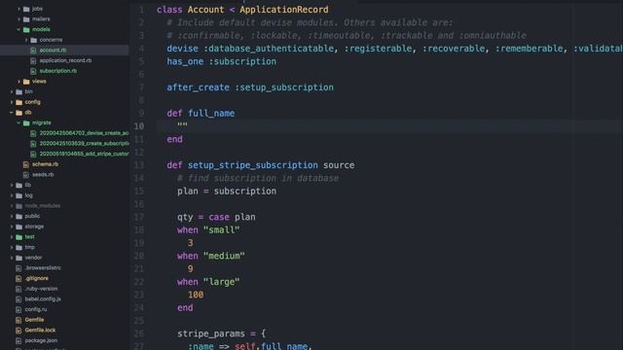The width and height of the screenshot is (623, 350).
Task: Select the schema.rb file name
Action: [x=46, y=164]
